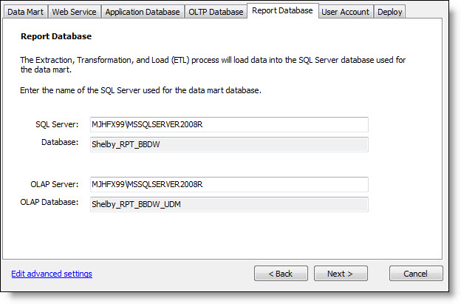Image resolution: width=461 pixels, height=304 pixels.
Task: Click the Shelby_RPT_BBDW_UDM OLAP Database field
Action: pyautogui.click(x=229, y=204)
